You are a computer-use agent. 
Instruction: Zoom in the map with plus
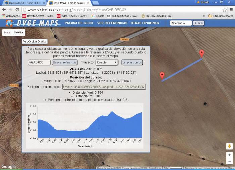[229, 155]
